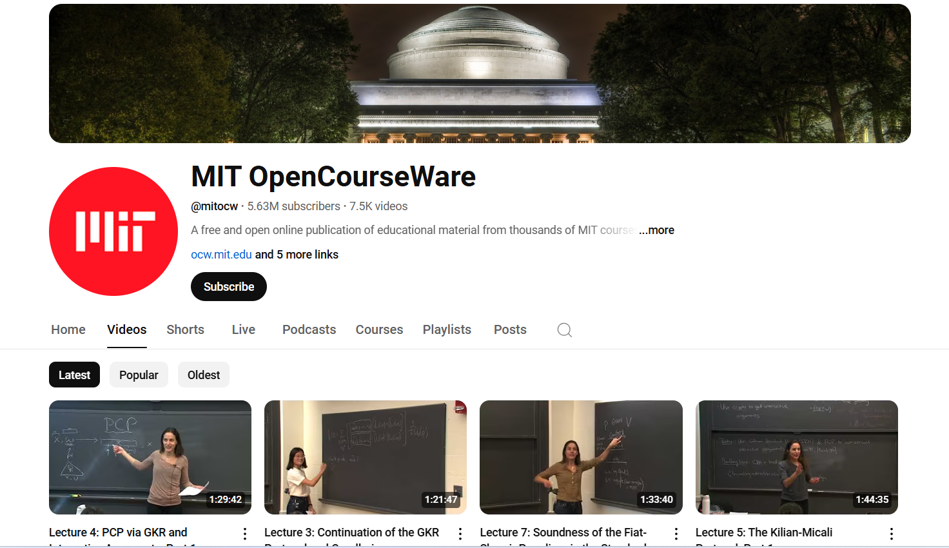Select the Oldest filter chip
This screenshot has height=548, width=949.
click(204, 375)
